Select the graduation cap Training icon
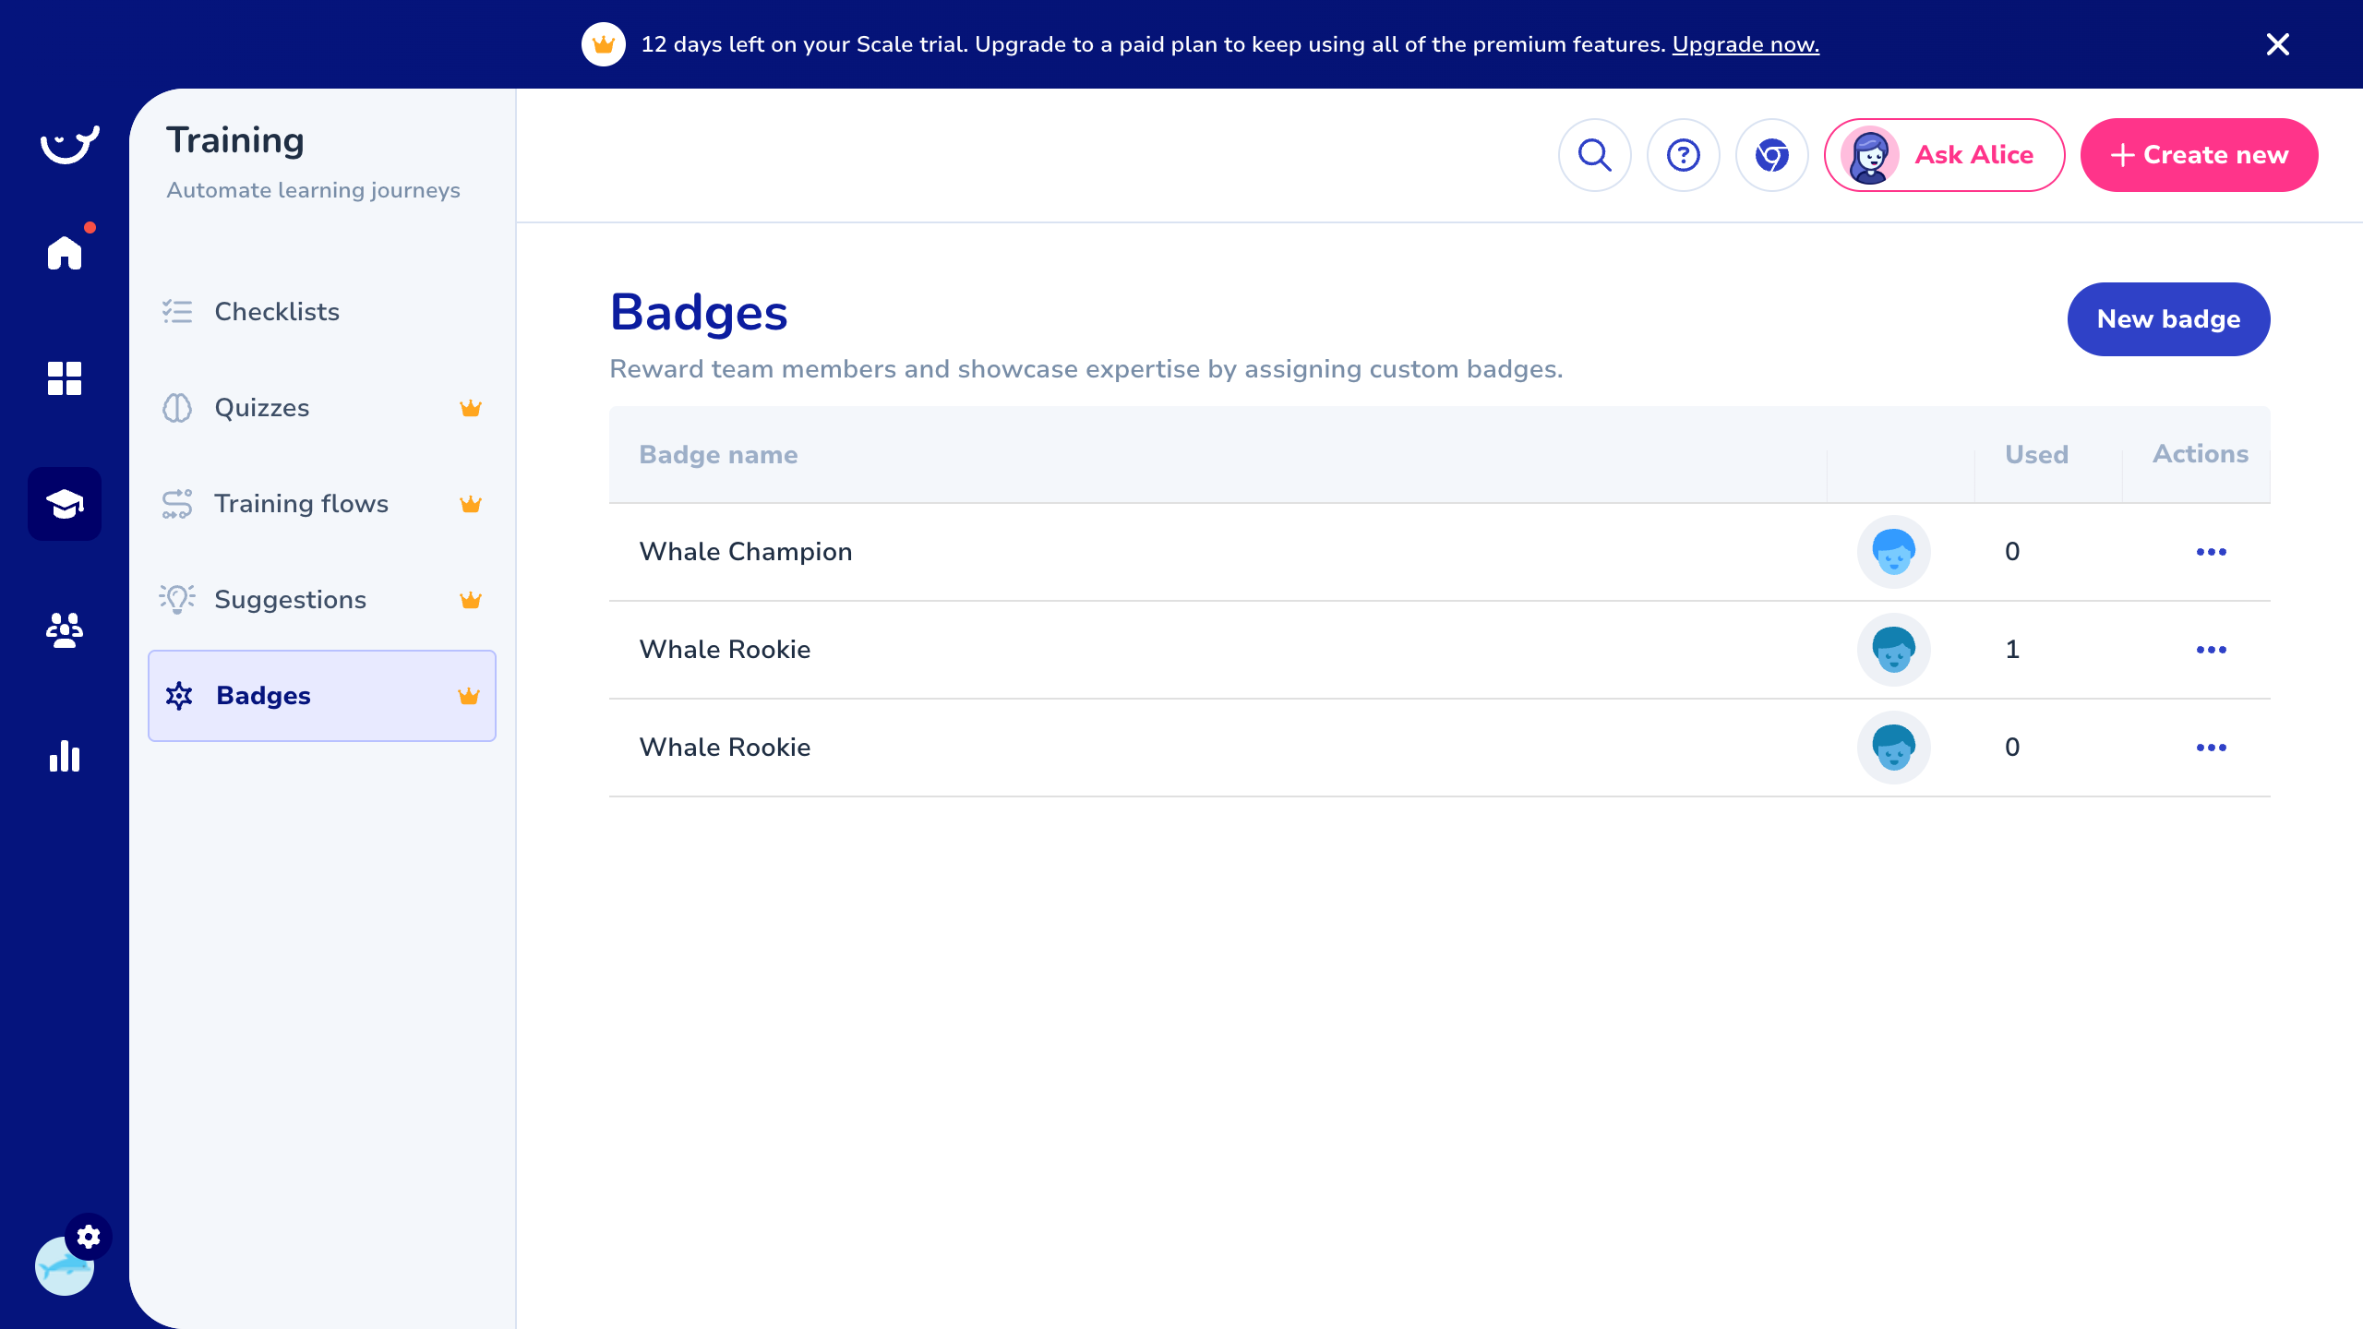Screen dimensions: 2363x1329 tap(64, 503)
